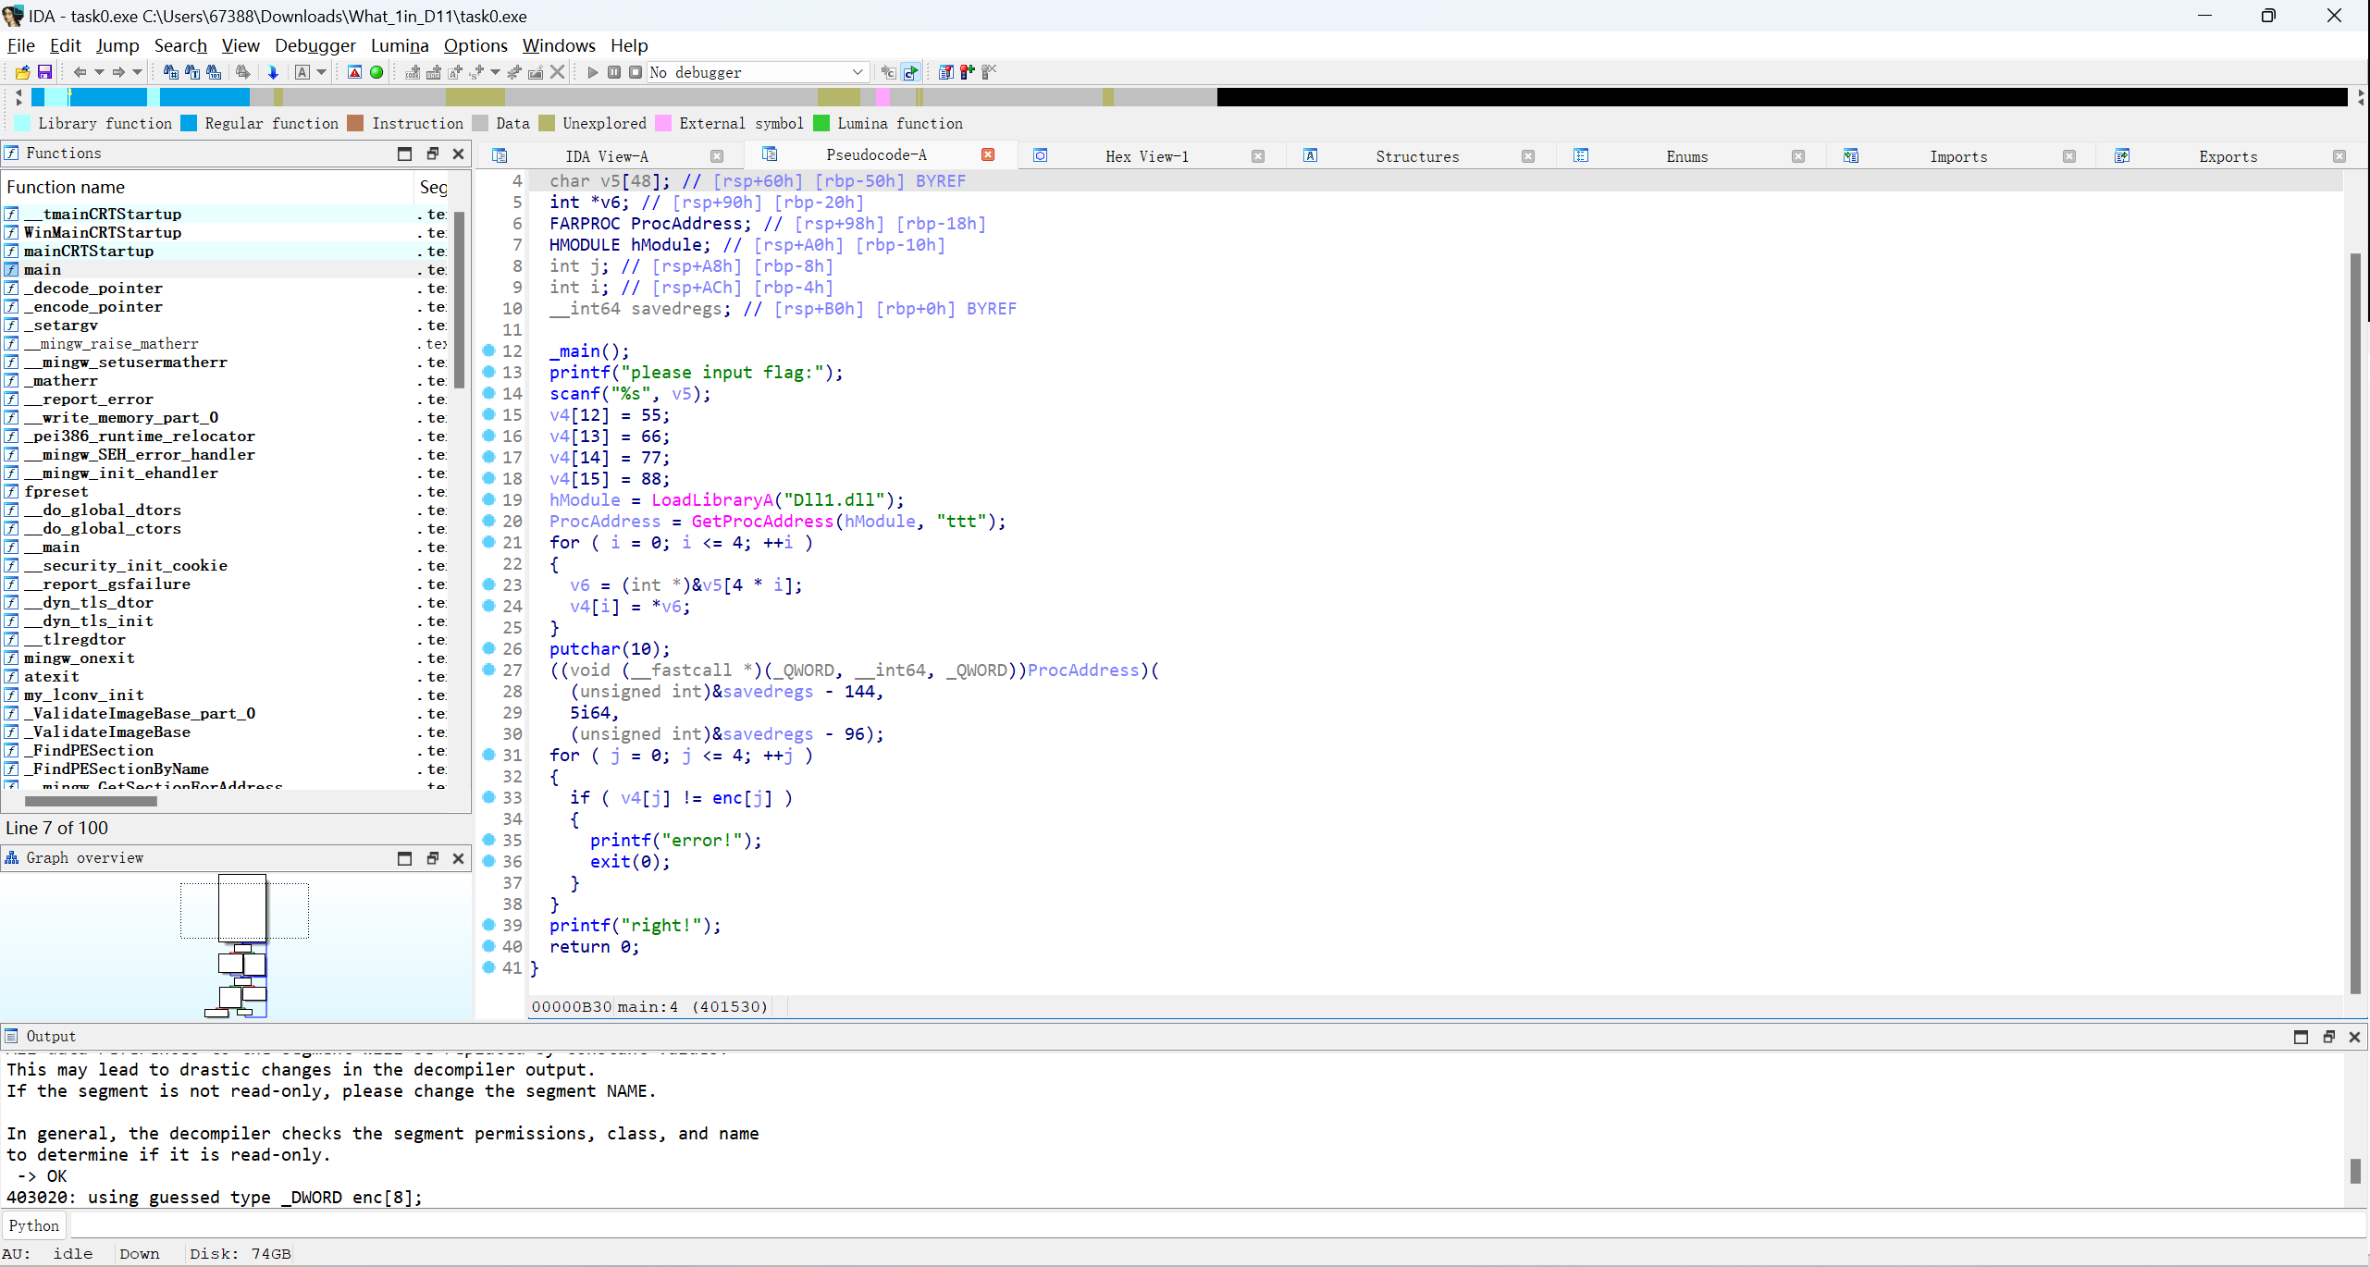Open the dropdown beside the boxed A icon

[322, 72]
